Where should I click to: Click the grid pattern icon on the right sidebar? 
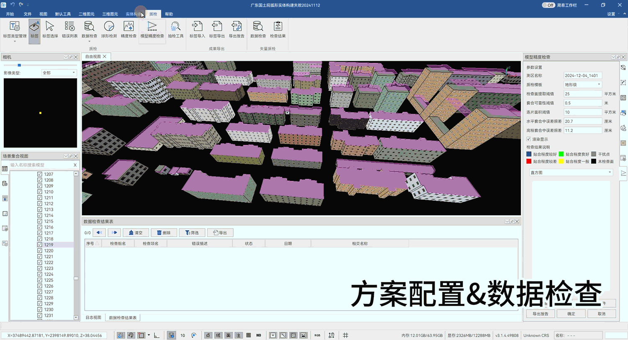623,143
